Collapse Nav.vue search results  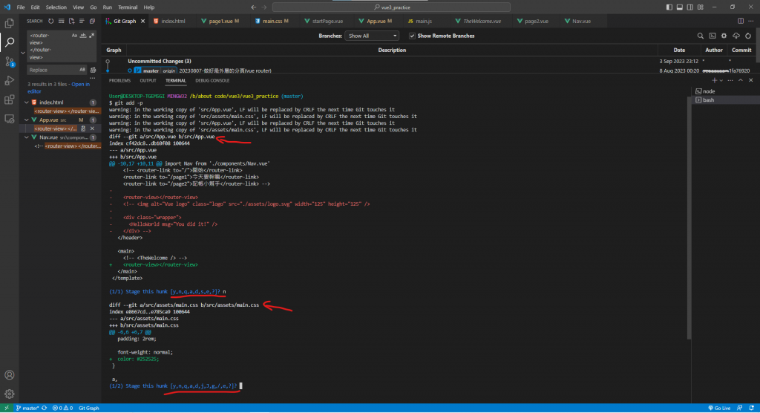[x=27, y=137]
